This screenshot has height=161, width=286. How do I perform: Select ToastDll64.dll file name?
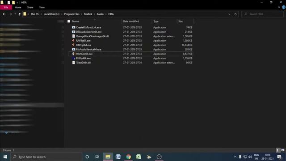pyautogui.click(x=83, y=63)
